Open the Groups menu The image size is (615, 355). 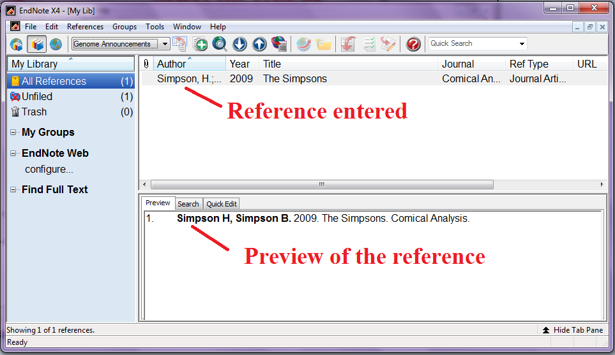click(125, 27)
